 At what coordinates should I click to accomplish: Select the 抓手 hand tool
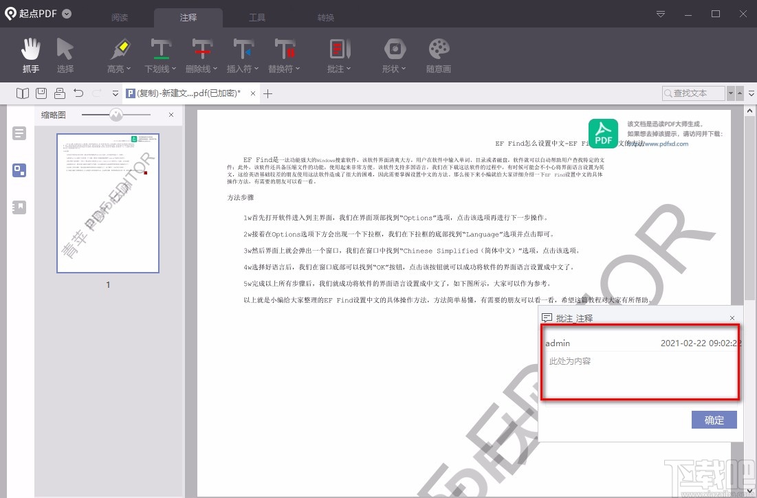[x=31, y=55]
